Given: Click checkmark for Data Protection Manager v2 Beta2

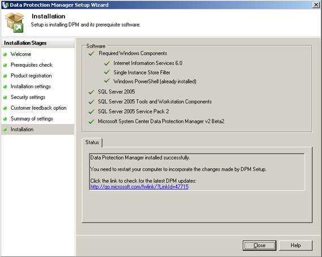Looking at the screenshot, I should [x=91, y=121].
